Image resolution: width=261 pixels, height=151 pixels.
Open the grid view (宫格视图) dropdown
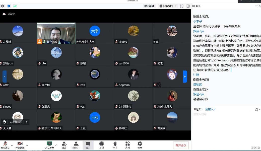point(168,6)
